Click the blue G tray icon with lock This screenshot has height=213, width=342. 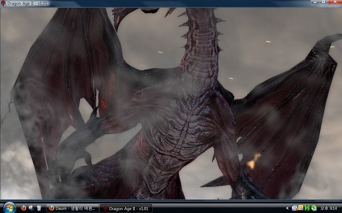294,208
